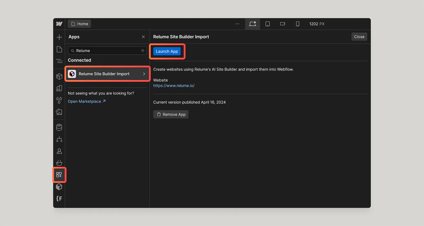This screenshot has height=226, width=424.
Task: Switch to tablet breakpoint icon
Action: coord(268,24)
